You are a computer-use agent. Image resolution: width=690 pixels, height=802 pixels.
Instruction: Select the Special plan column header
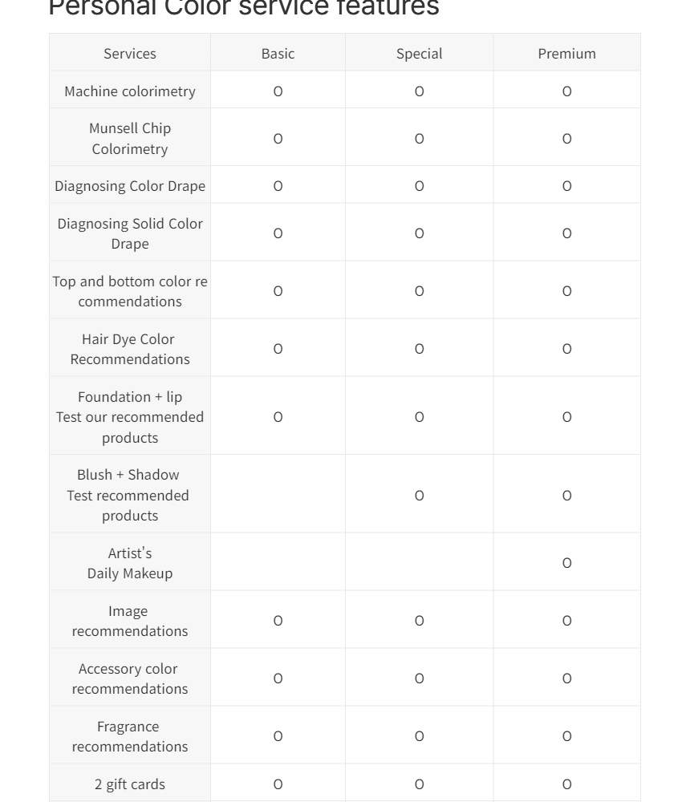click(419, 54)
